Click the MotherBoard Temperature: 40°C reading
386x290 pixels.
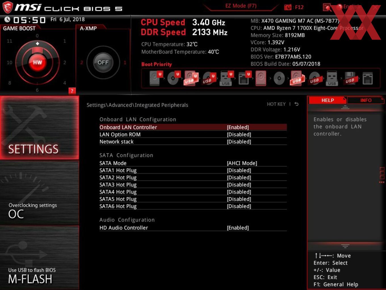pos(180,52)
